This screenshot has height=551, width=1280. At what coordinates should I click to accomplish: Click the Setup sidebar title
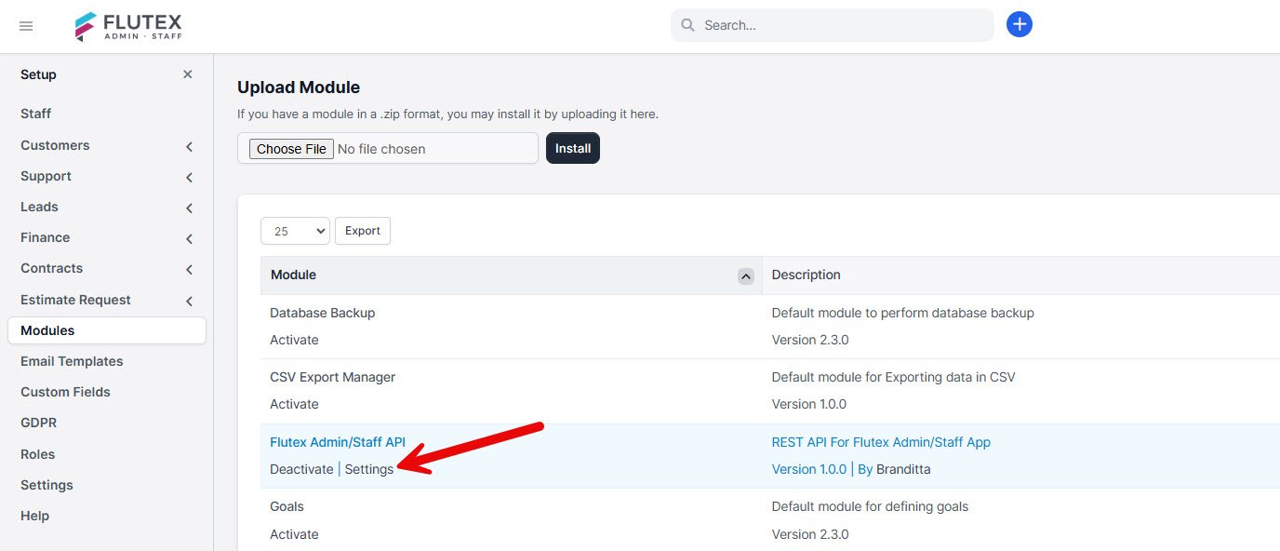pos(38,74)
